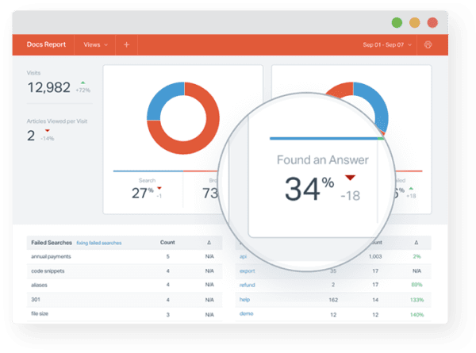Click the 1,003 count in the api row
The height and width of the screenshot is (353, 476).
coord(375,256)
